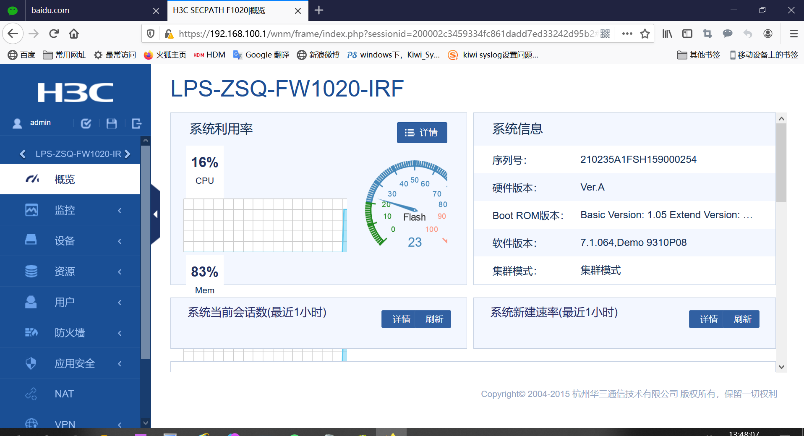The width and height of the screenshot is (804, 436).
Task: Go to the browser home page
Action: (74, 34)
